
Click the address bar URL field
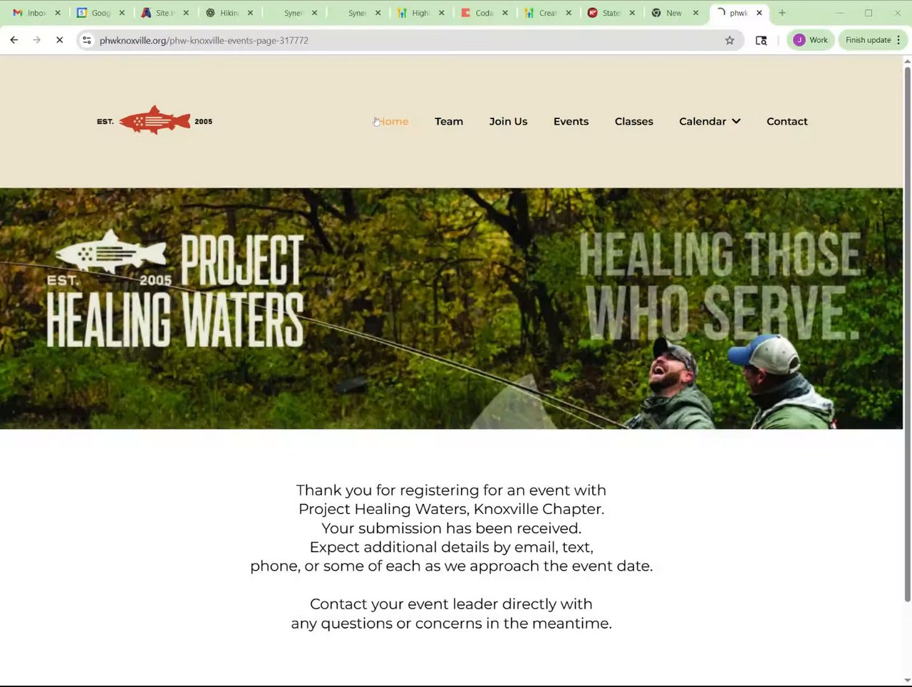406,41
